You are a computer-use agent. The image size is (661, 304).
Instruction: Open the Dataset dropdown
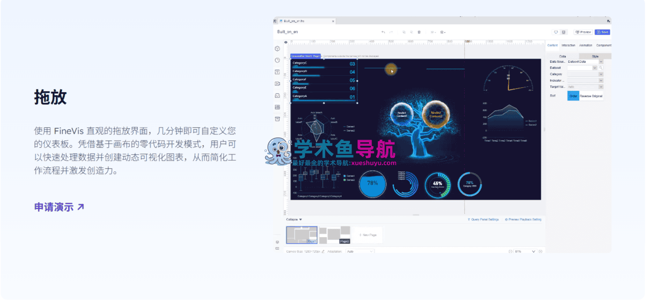point(582,68)
